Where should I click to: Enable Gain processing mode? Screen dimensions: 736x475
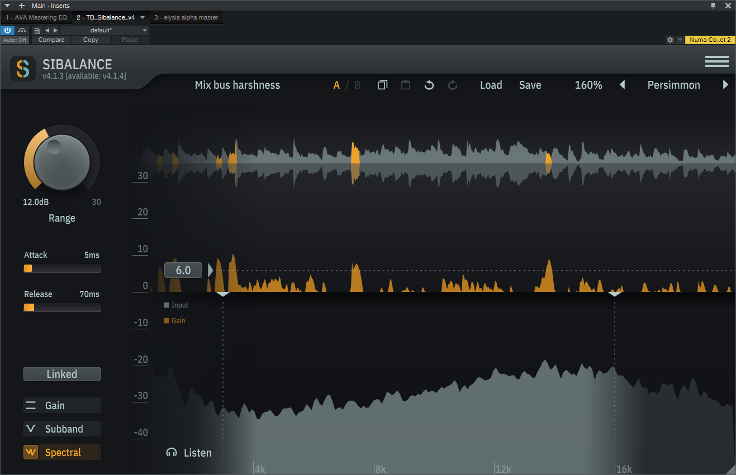point(62,406)
